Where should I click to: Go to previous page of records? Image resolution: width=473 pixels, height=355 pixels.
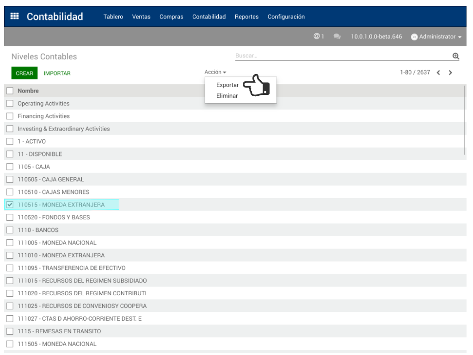[x=438, y=73]
